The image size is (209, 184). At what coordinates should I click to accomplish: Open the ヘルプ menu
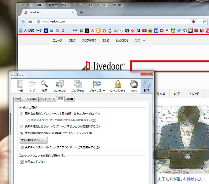(117, 5)
